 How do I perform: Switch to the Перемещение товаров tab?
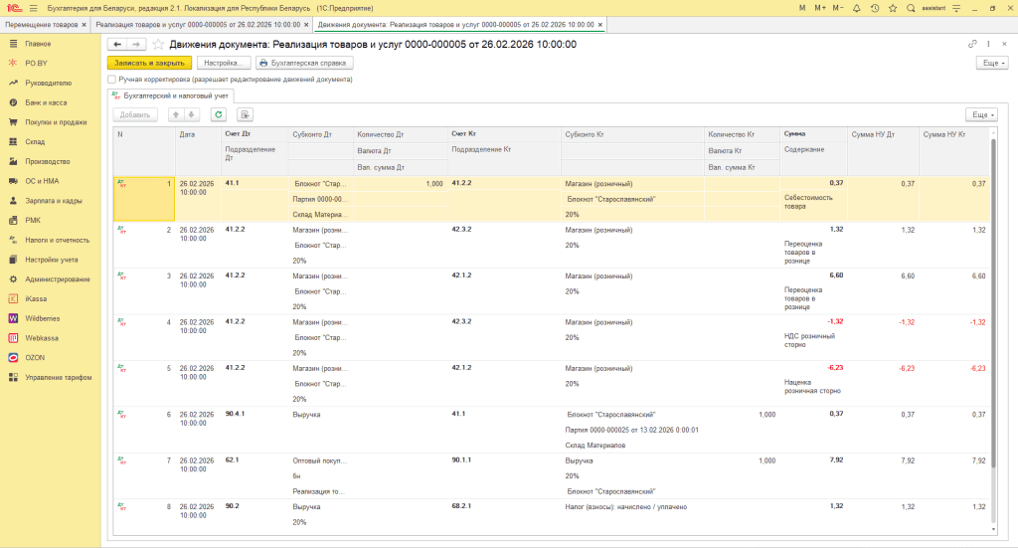tap(48, 24)
